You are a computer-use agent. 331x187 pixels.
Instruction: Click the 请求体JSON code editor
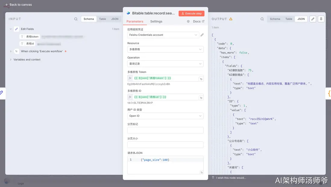point(165,165)
